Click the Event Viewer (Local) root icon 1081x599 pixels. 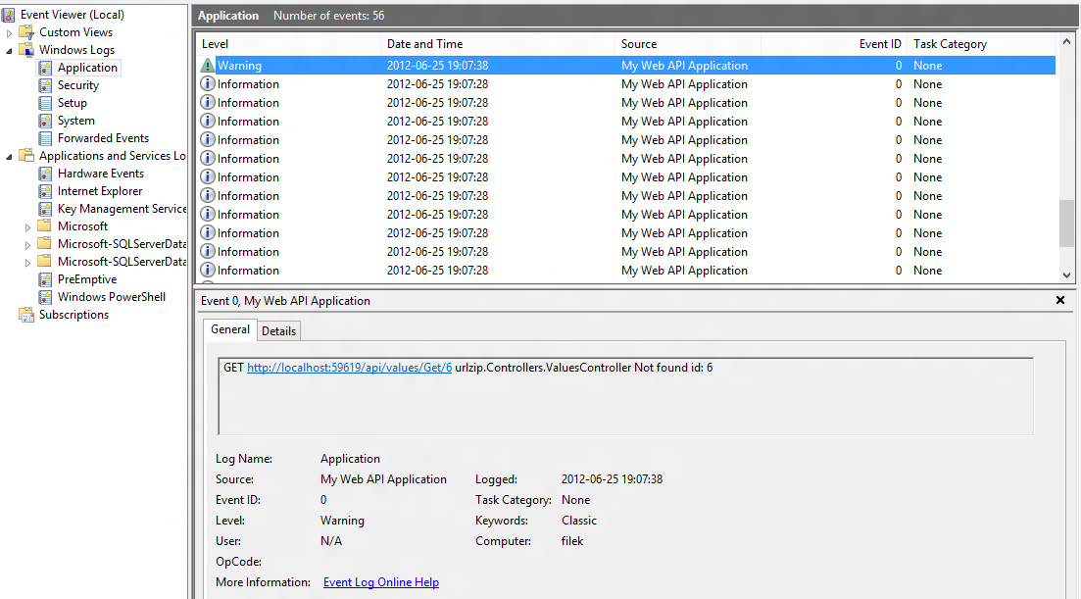click(8, 15)
